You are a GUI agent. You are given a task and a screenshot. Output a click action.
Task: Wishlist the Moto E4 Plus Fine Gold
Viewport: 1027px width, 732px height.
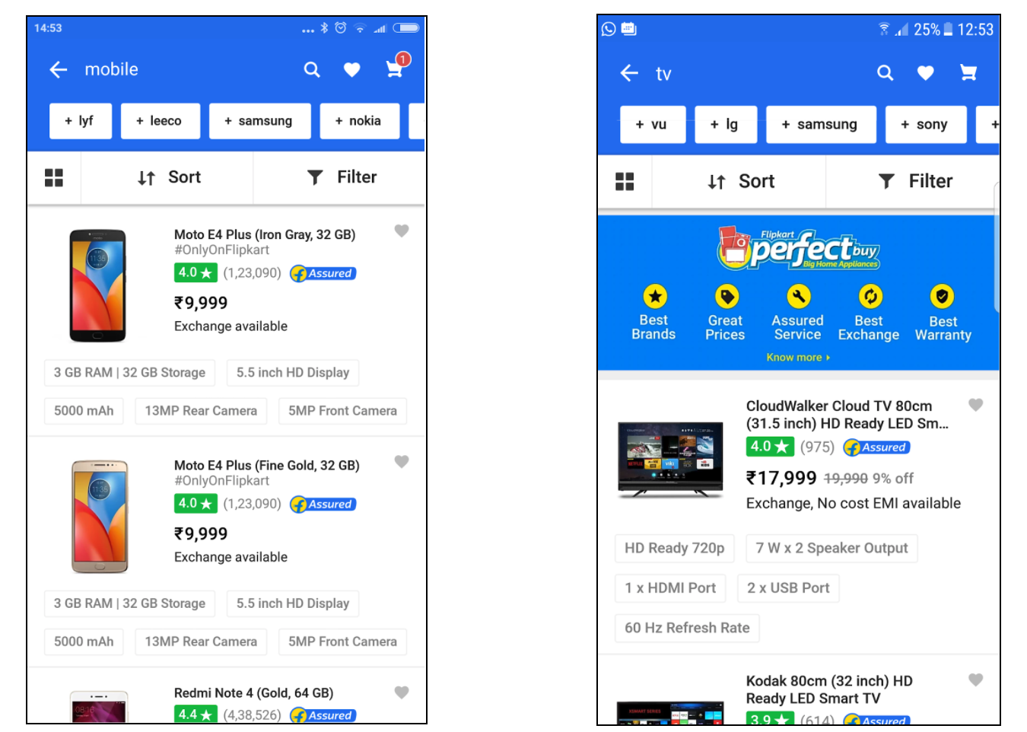[402, 461]
